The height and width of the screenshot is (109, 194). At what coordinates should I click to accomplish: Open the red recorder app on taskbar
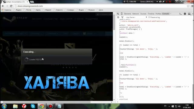[x=51, y=106]
